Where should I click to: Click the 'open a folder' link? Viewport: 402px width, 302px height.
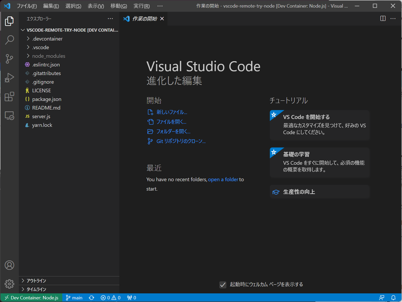(223, 179)
